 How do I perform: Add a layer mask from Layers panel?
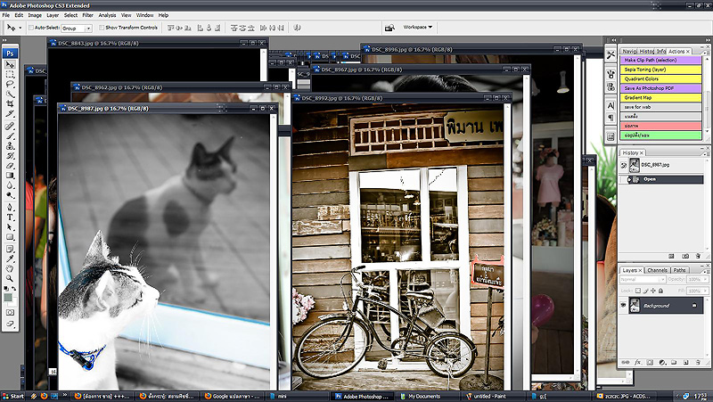650,363
